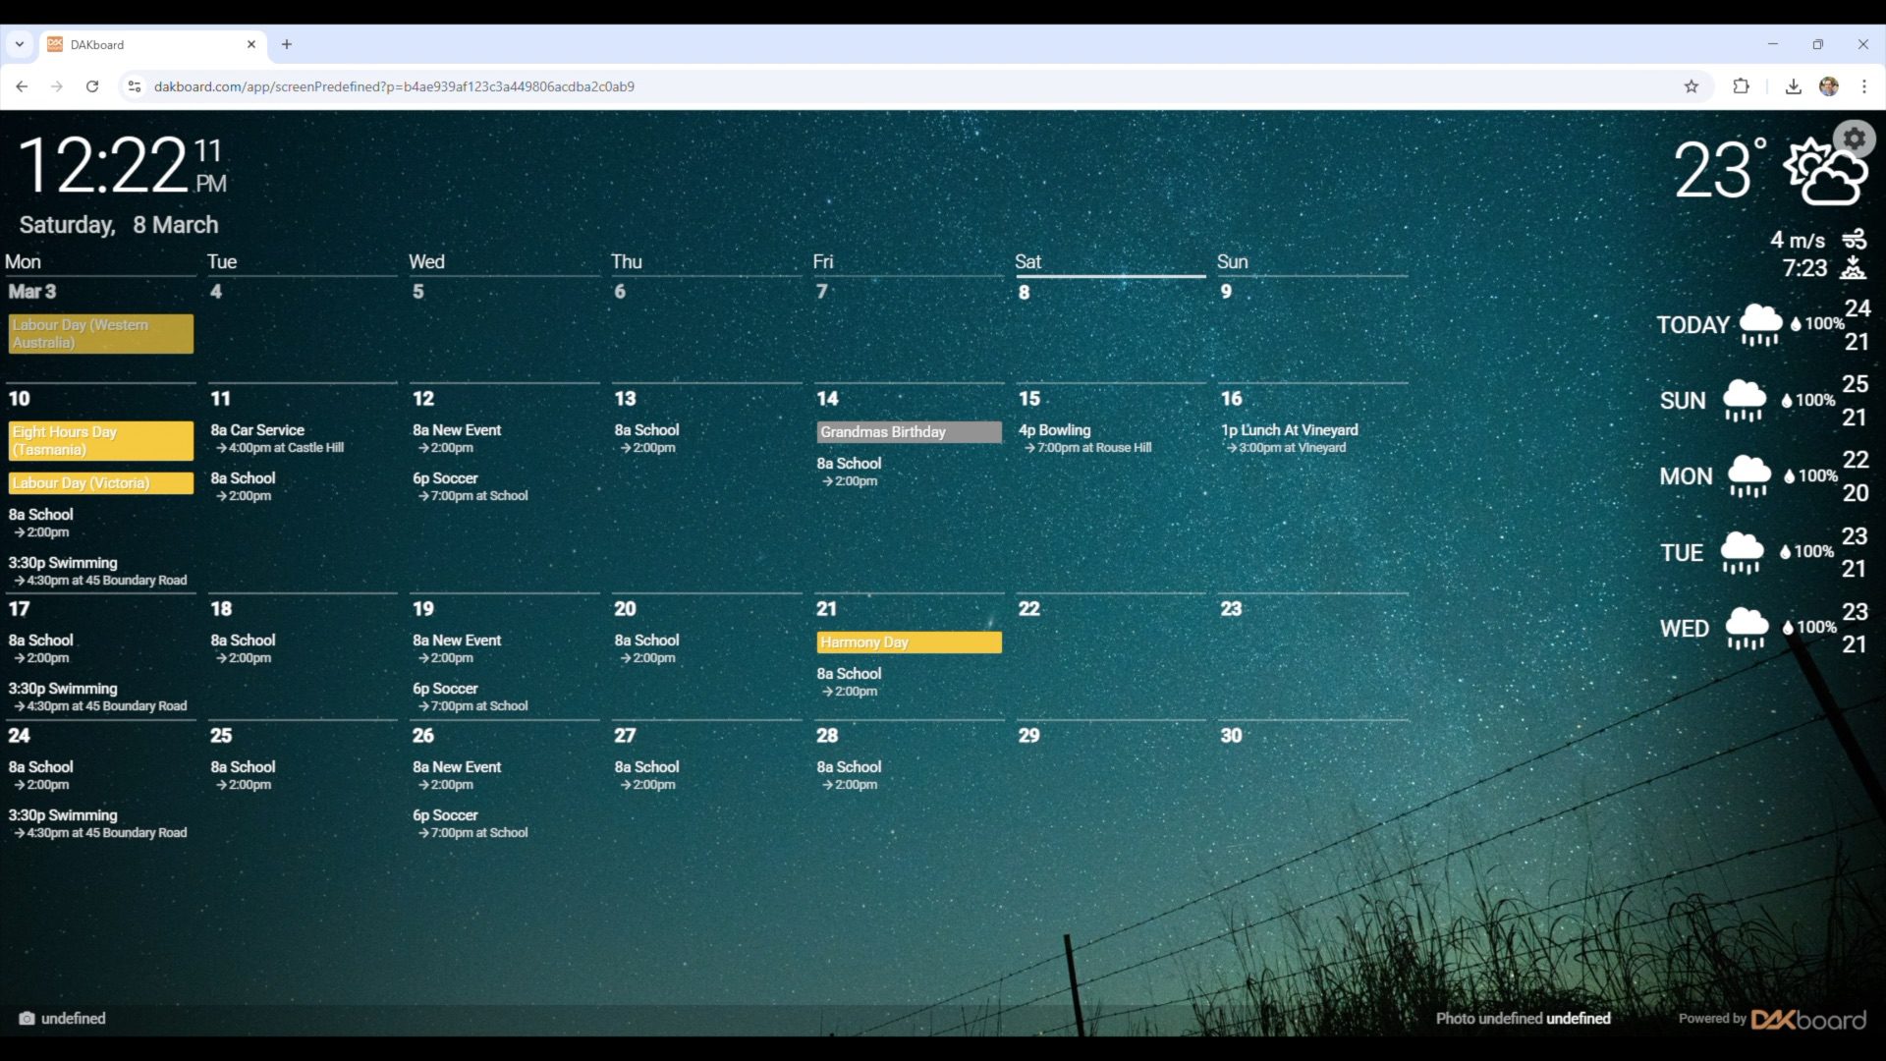Open the browser extensions puzzle icon

pyautogui.click(x=1741, y=86)
